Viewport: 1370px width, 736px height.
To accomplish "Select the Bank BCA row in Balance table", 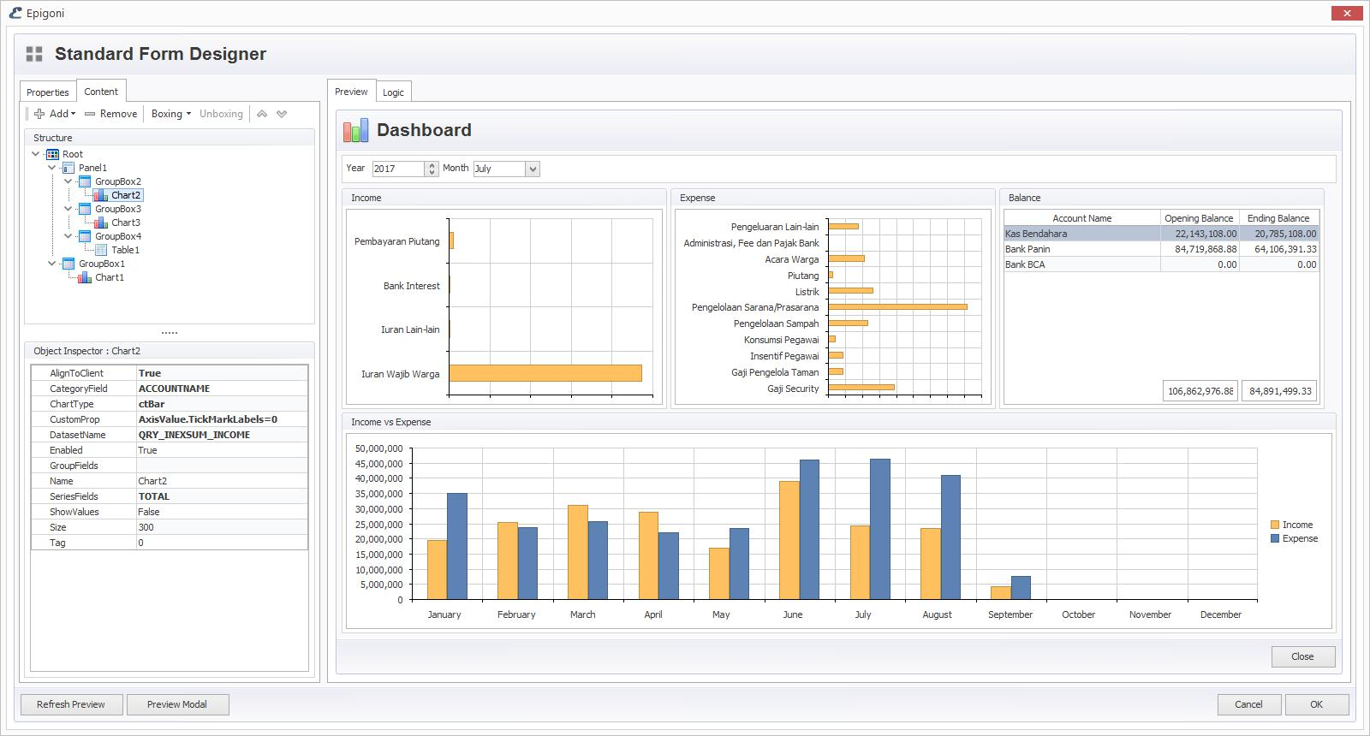I will 1161,264.
